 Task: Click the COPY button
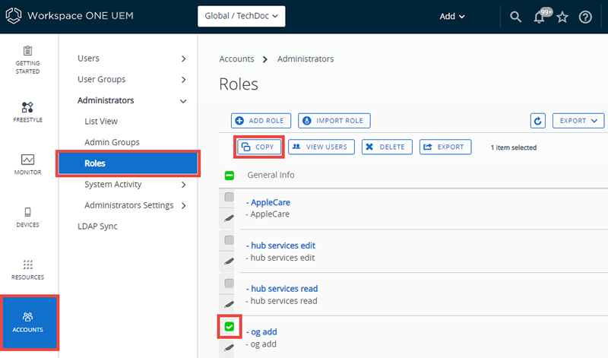(259, 147)
